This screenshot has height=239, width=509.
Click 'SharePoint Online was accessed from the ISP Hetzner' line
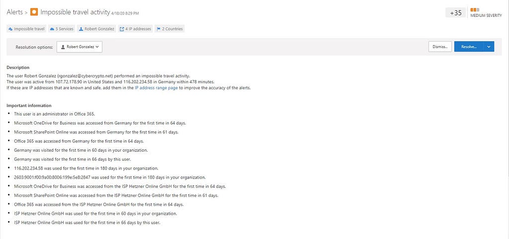click(116, 195)
